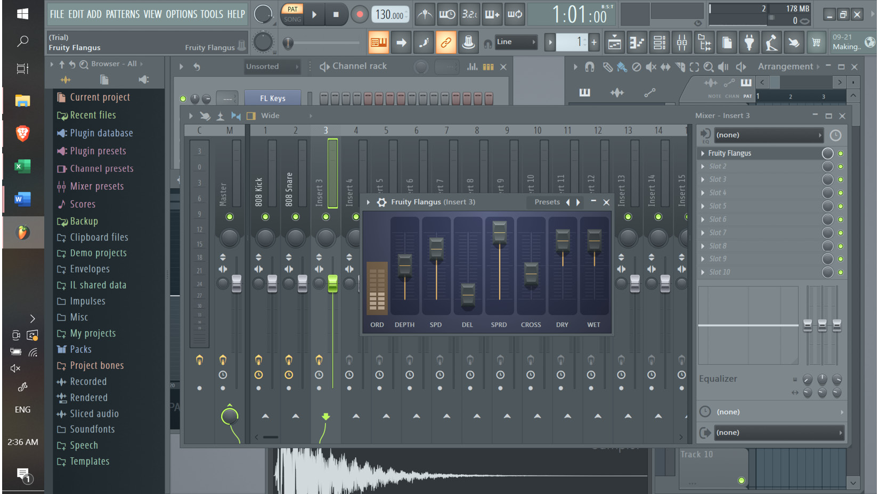Open the plugin picker plug icon
879x494 pixels.
[x=749, y=43]
